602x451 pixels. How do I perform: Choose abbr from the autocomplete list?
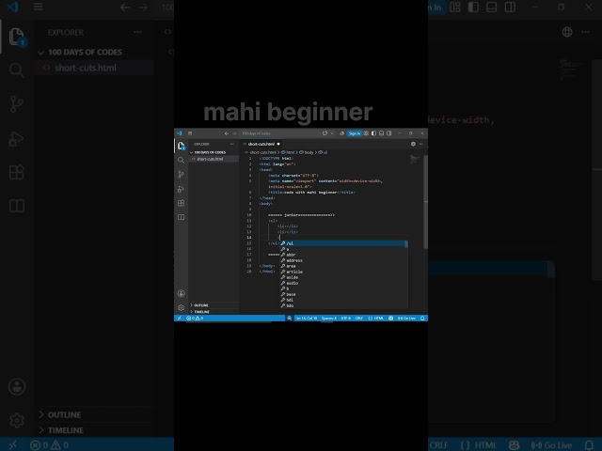coord(343,255)
